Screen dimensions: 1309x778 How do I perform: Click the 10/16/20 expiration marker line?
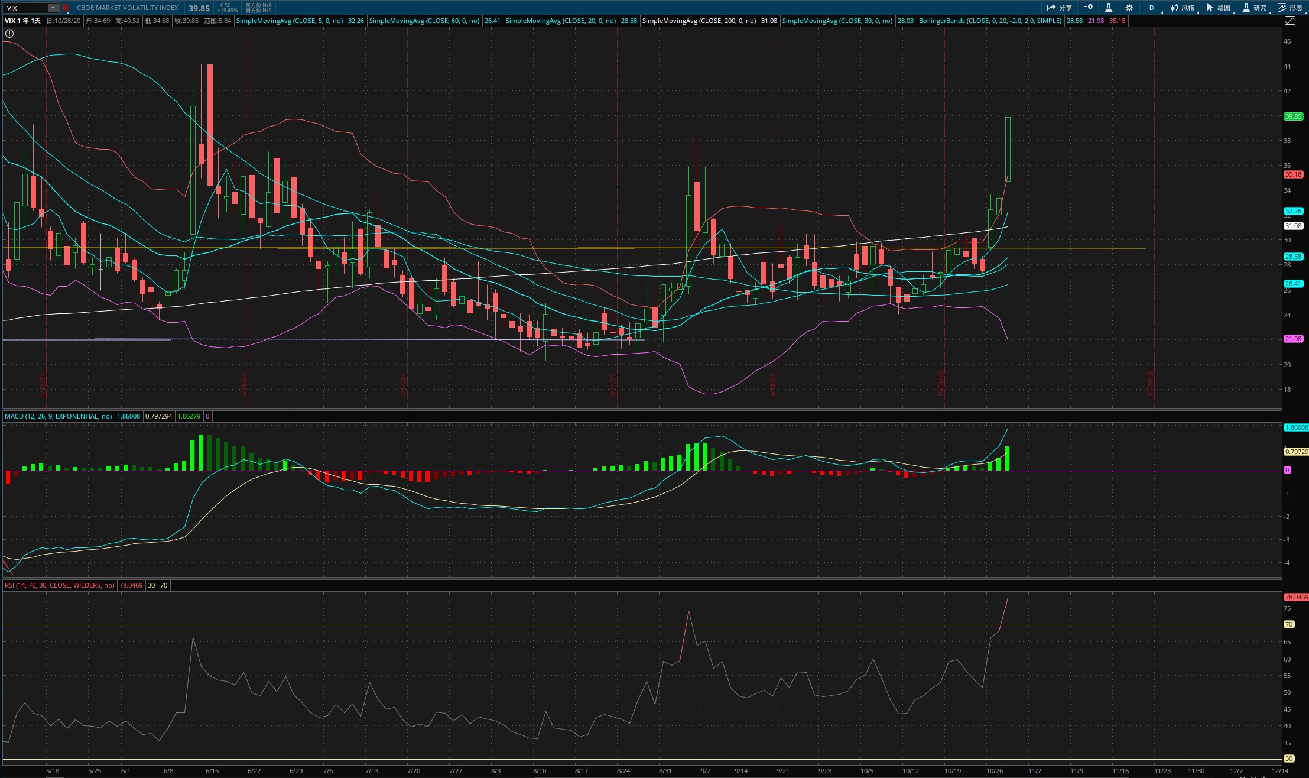[944, 219]
